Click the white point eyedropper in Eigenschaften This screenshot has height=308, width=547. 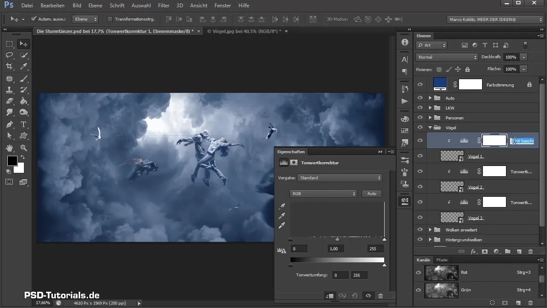[x=282, y=225]
